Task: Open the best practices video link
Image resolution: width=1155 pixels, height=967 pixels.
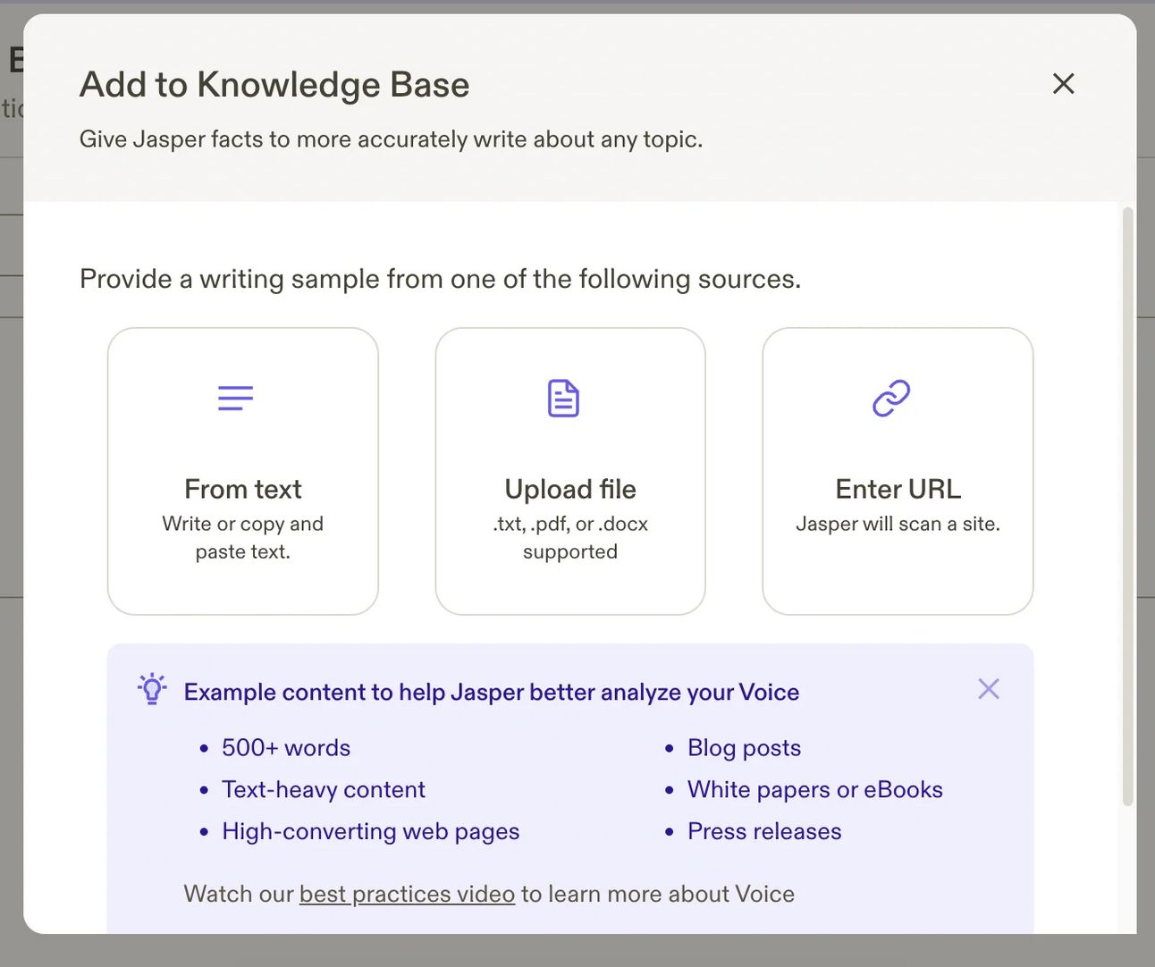Action: [x=407, y=894]
